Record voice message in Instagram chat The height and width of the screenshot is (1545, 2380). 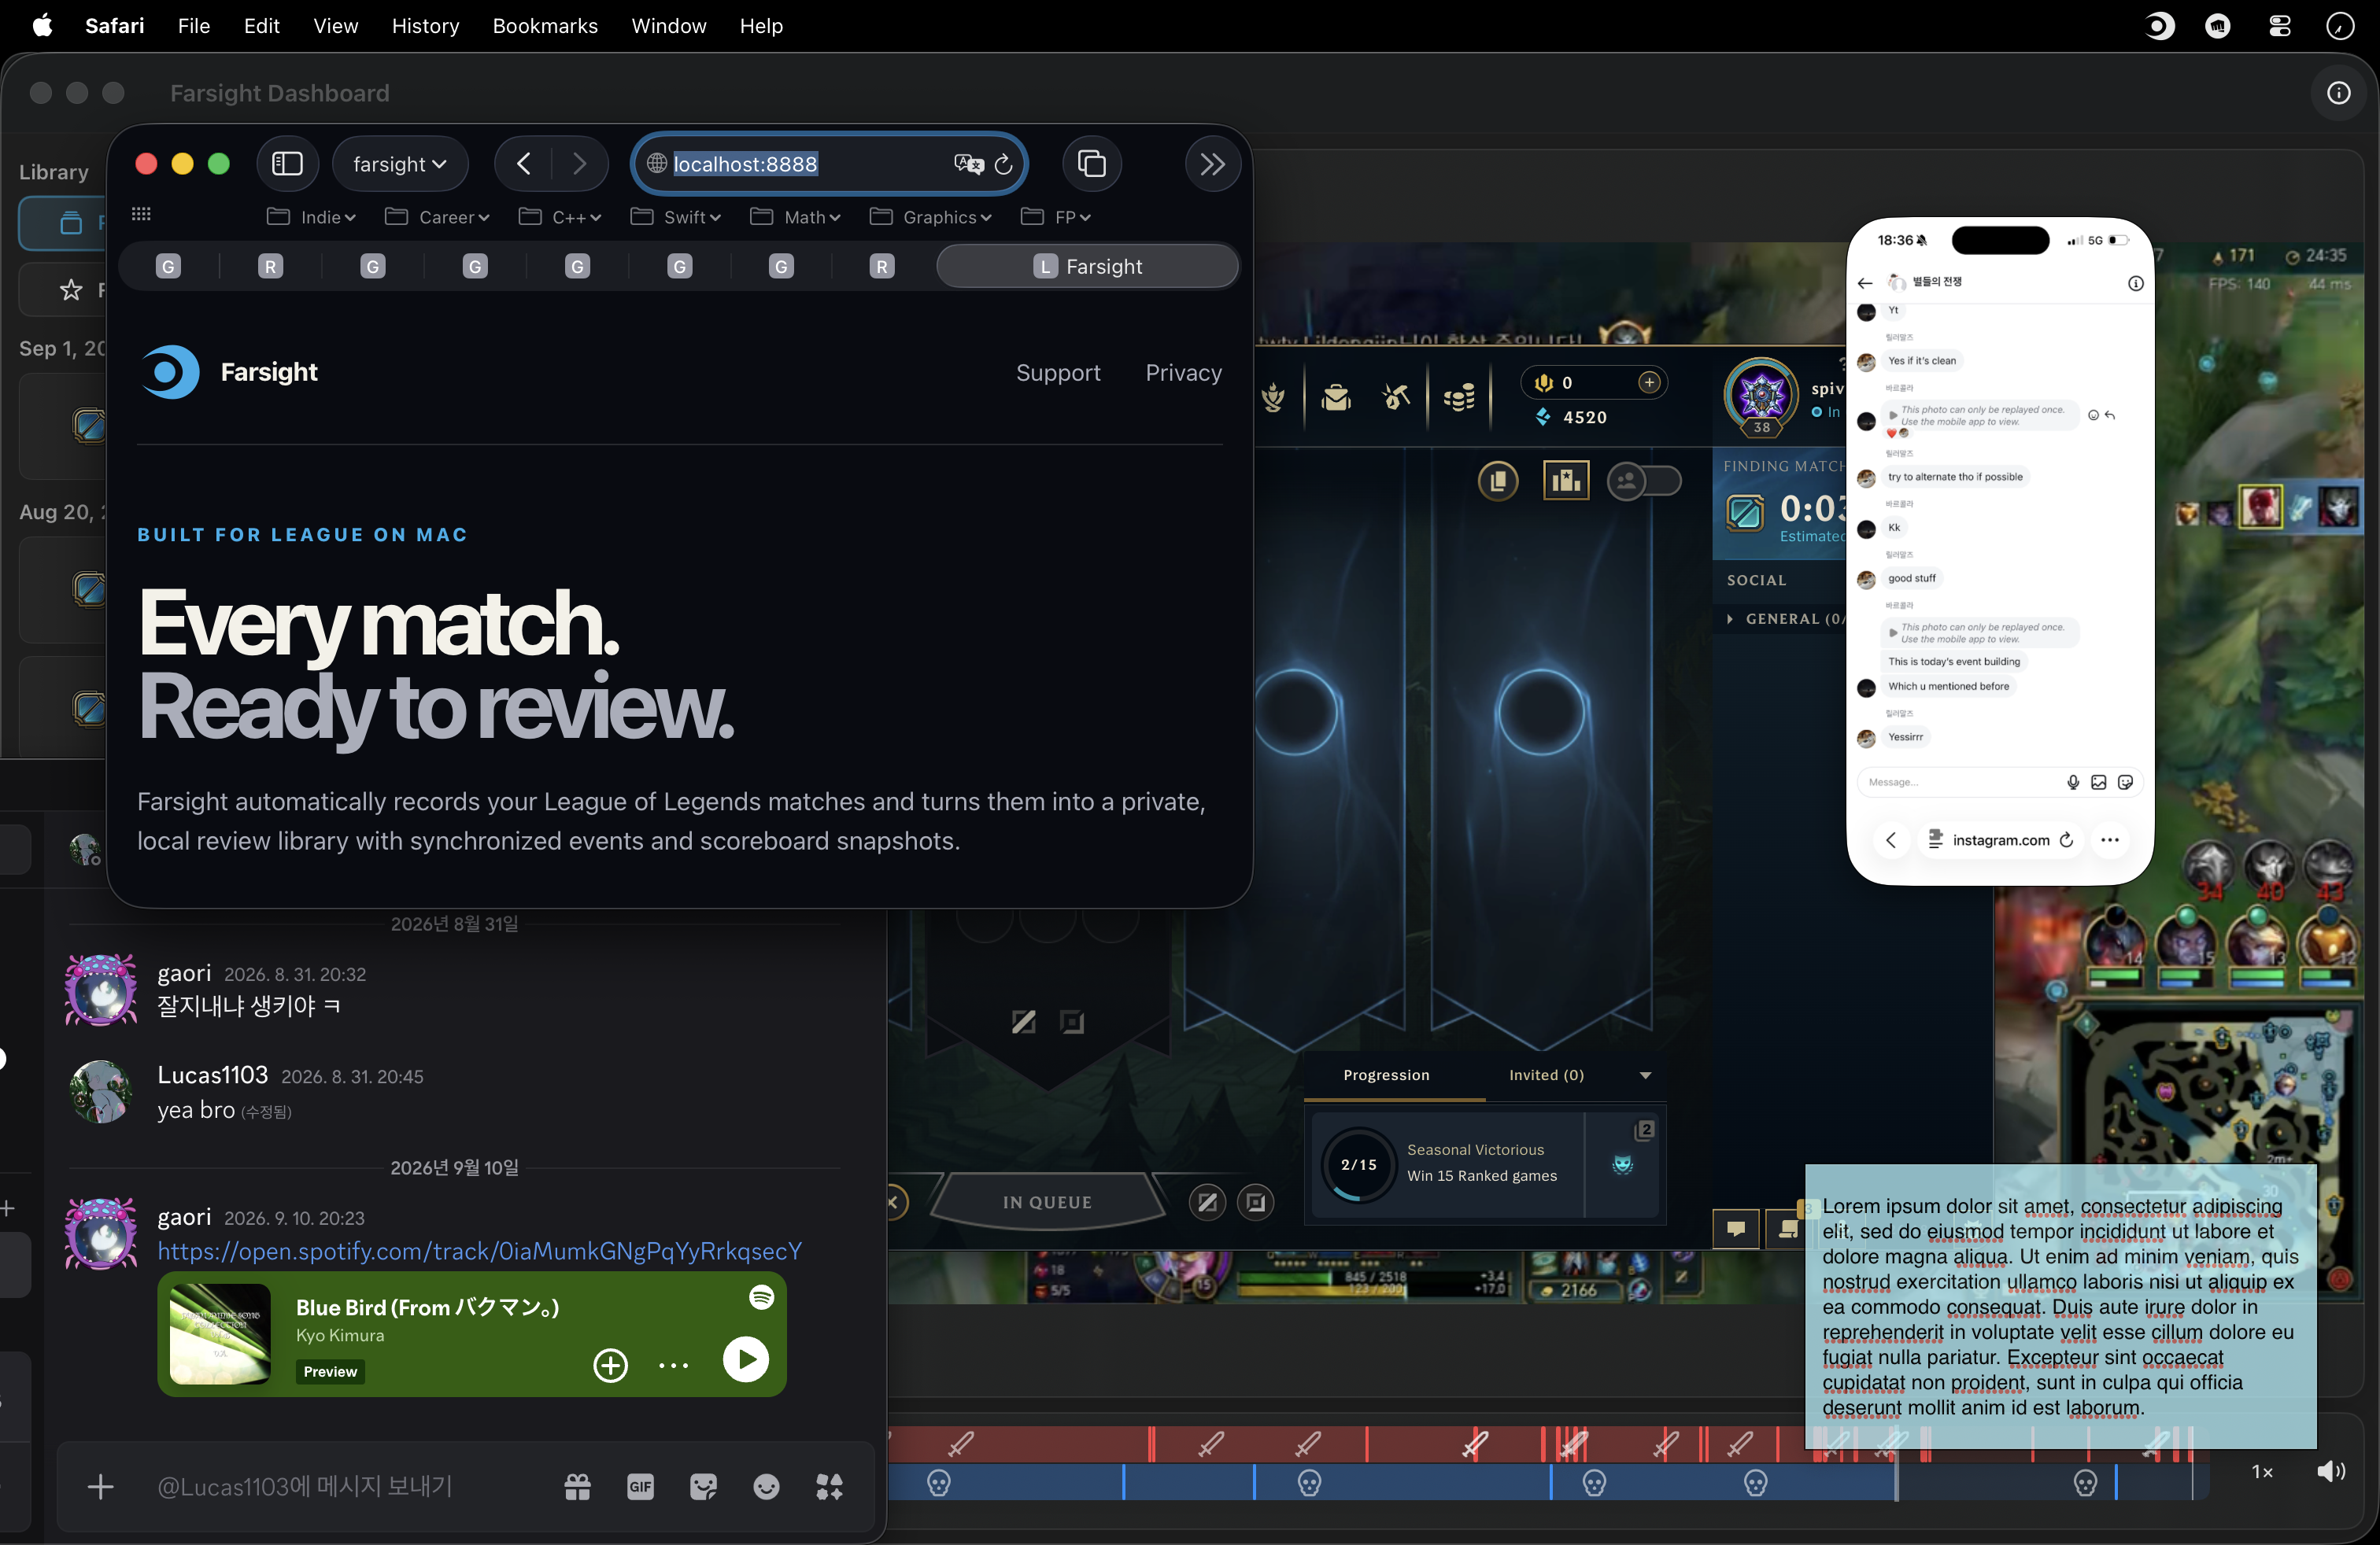point(2072,781)
